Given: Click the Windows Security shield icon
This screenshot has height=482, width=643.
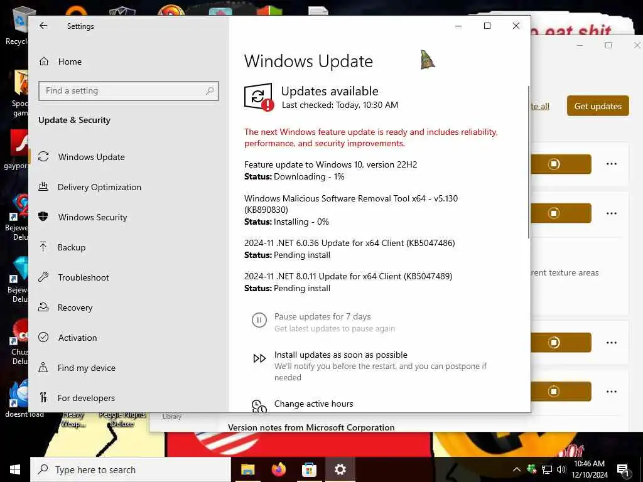Looking at the screenshot, I should [43, 217].
